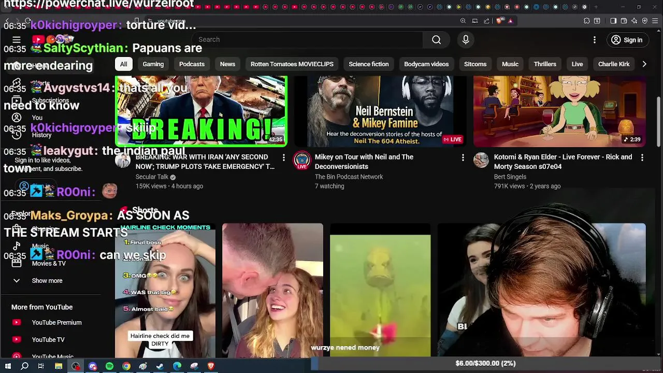Select the Gaming filter chip
This screenshot has height=373, width=663.
coord(153,64)
